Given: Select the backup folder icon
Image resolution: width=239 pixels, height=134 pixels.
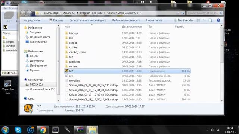Looking at the screenshot, I should [66, 33].
